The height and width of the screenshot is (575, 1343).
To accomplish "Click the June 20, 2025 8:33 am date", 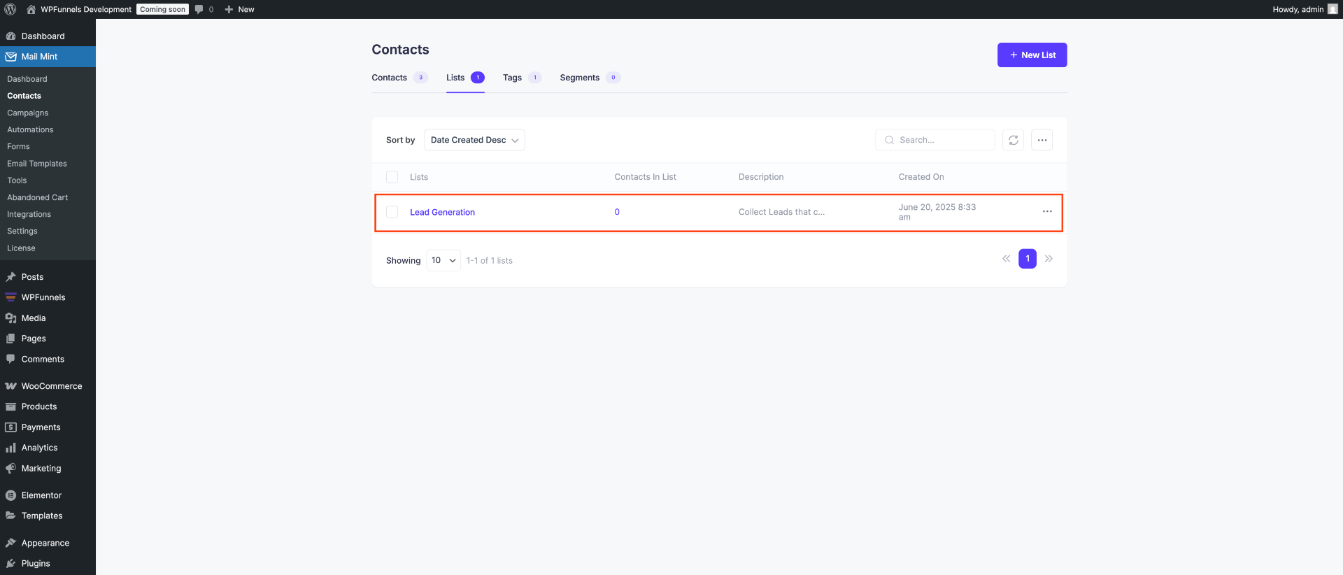I will (937, 212).
